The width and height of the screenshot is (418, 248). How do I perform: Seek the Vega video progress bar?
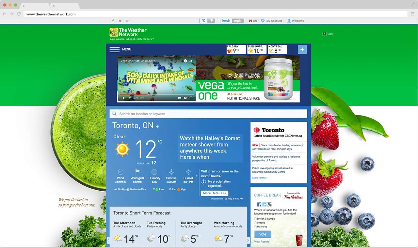point(156,95)
